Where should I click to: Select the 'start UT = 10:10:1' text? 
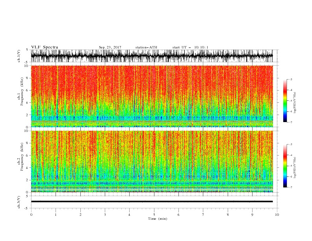[x=190, y=47]
